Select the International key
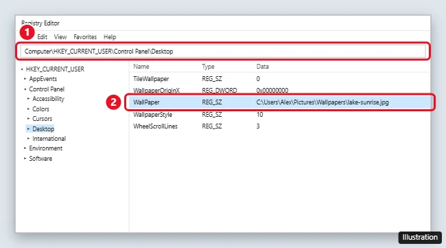 point(49,139)
